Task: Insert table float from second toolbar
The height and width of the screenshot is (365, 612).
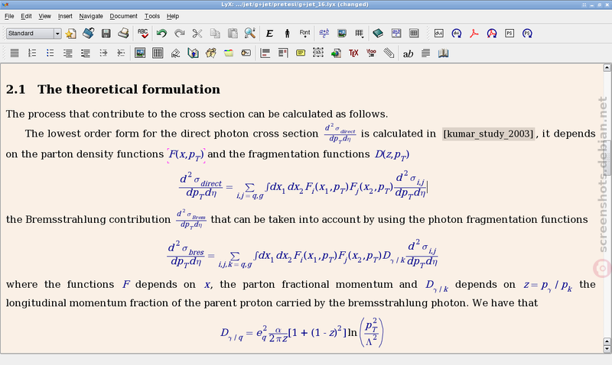Action: point(158,53)
